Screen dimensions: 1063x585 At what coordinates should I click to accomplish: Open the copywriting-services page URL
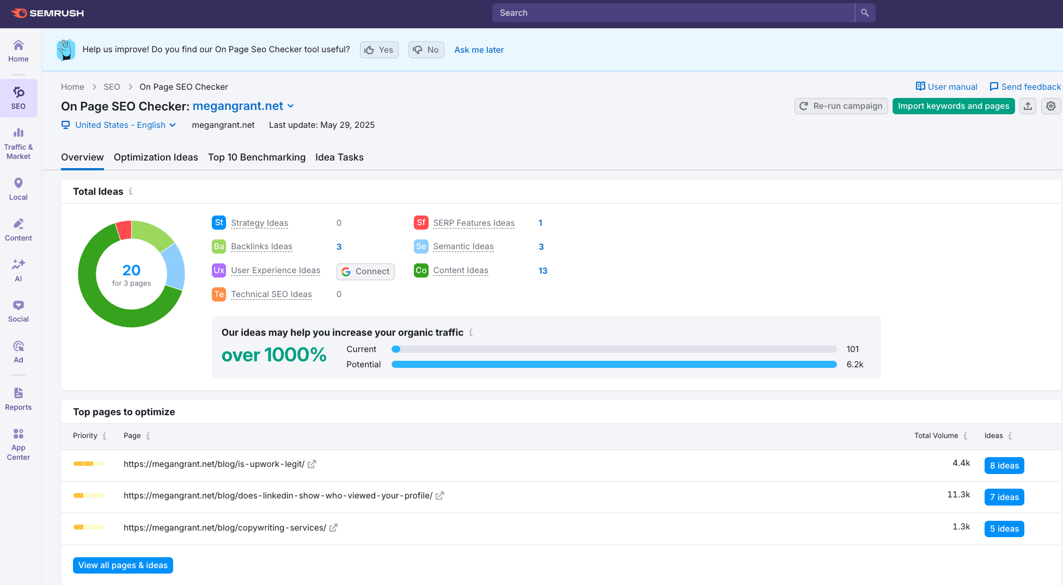(224, 528)
